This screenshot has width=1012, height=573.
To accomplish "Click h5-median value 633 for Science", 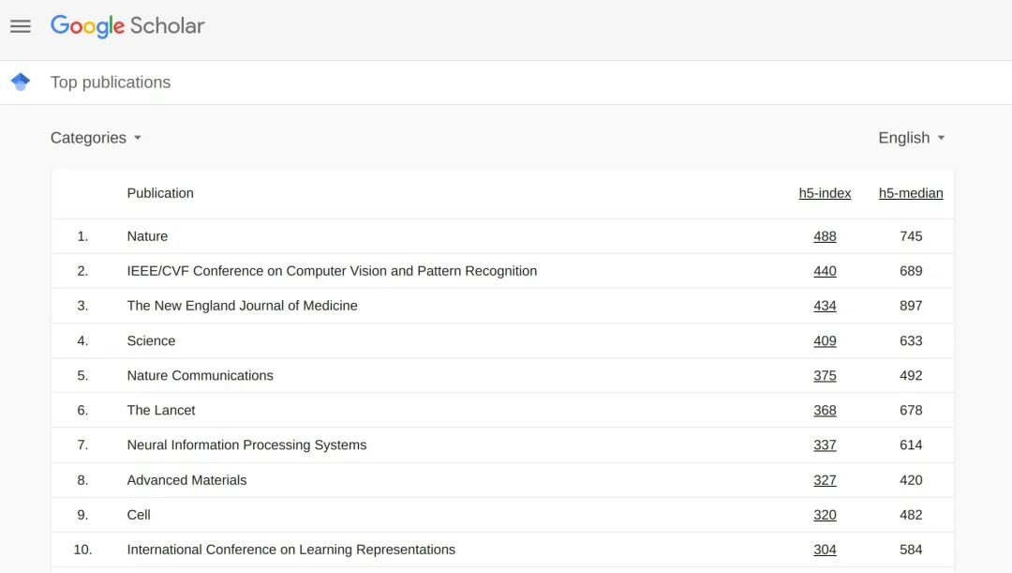I will [x=911, y=341].
